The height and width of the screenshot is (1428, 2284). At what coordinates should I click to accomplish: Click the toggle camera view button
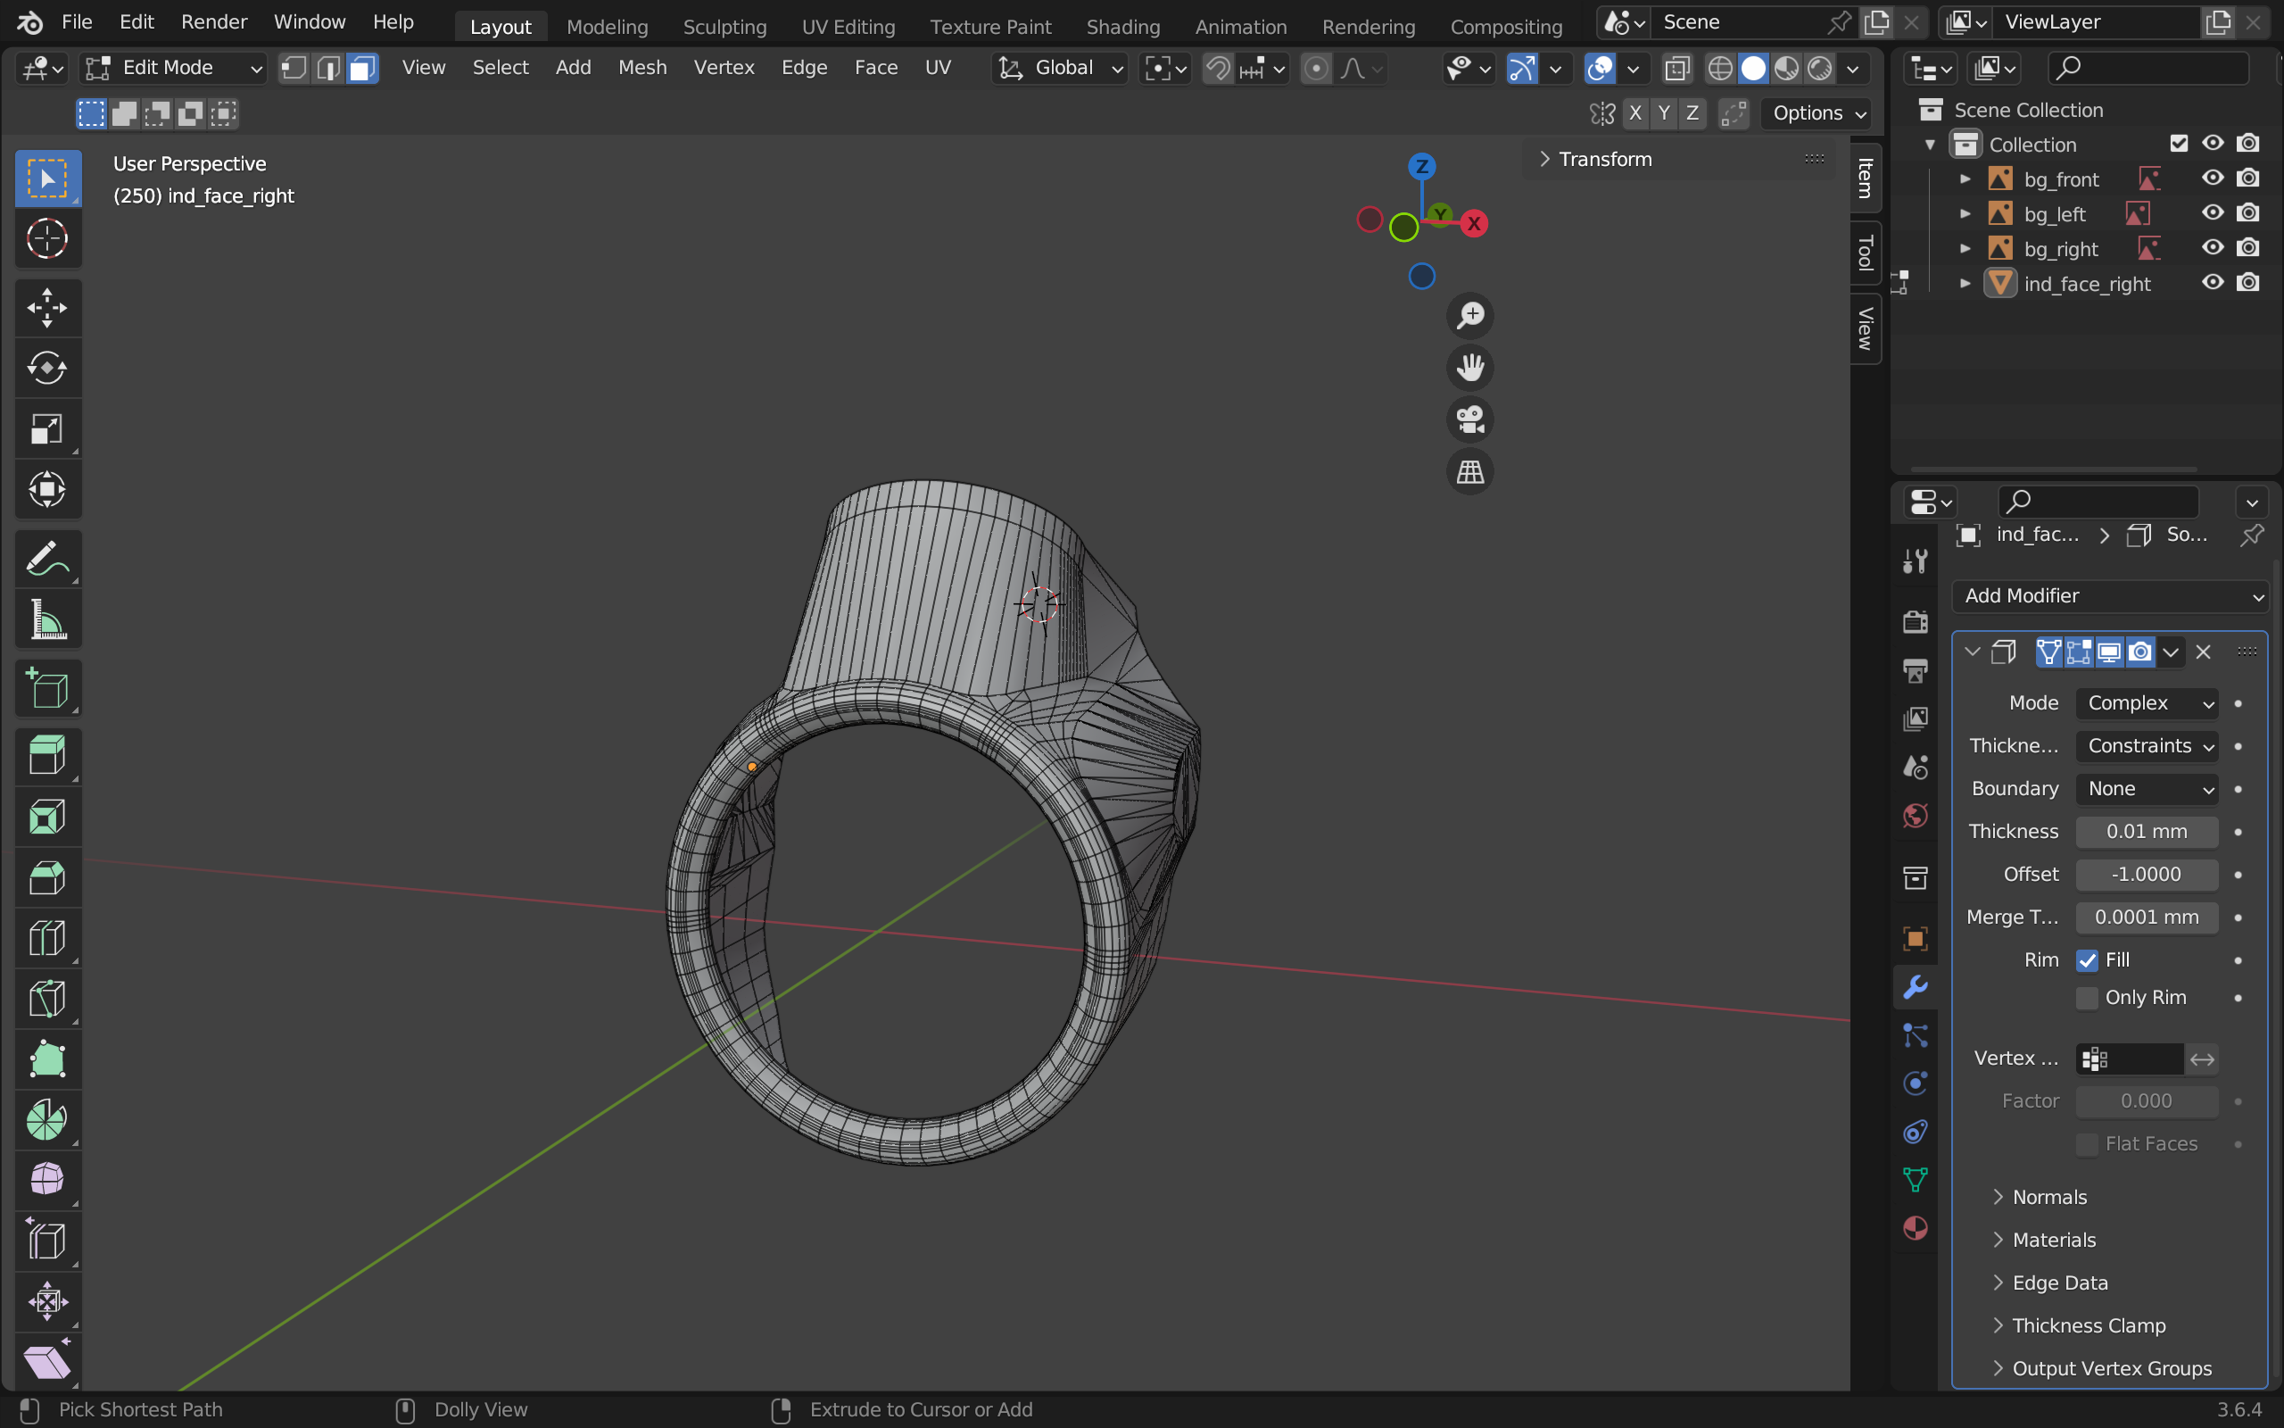pos(1469,419)
